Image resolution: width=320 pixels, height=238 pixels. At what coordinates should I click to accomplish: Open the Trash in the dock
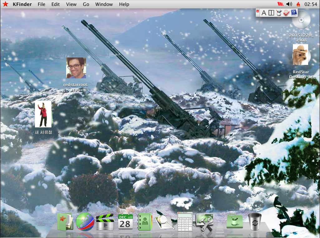pyautogui.click(x=255, y=222)
